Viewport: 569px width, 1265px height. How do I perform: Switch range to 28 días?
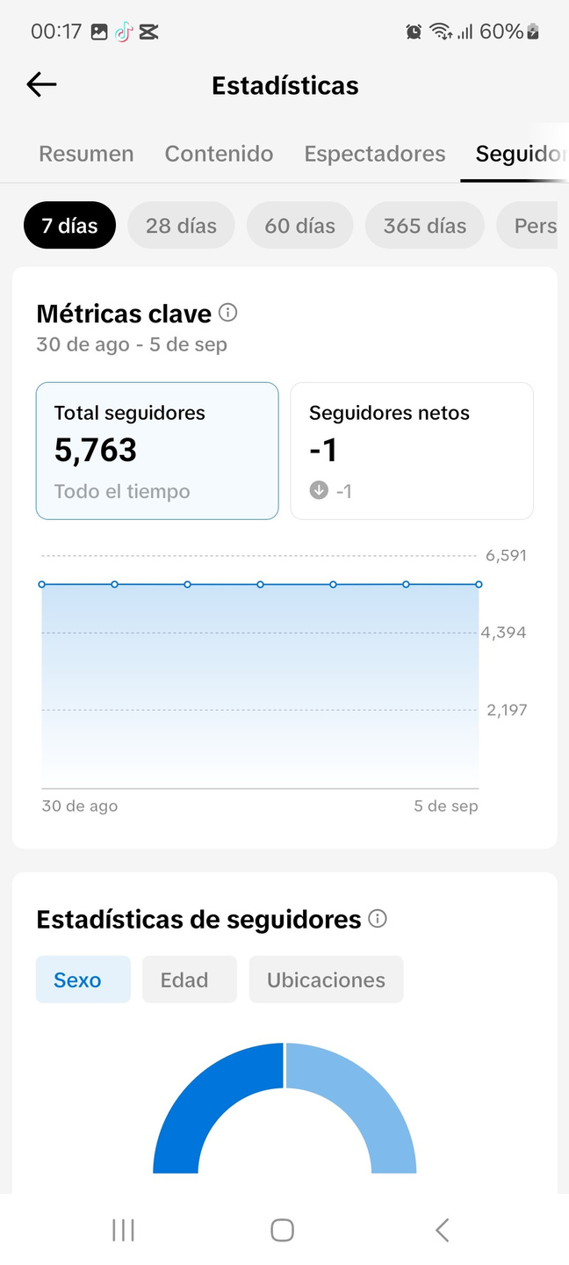(x=181, y=226)
